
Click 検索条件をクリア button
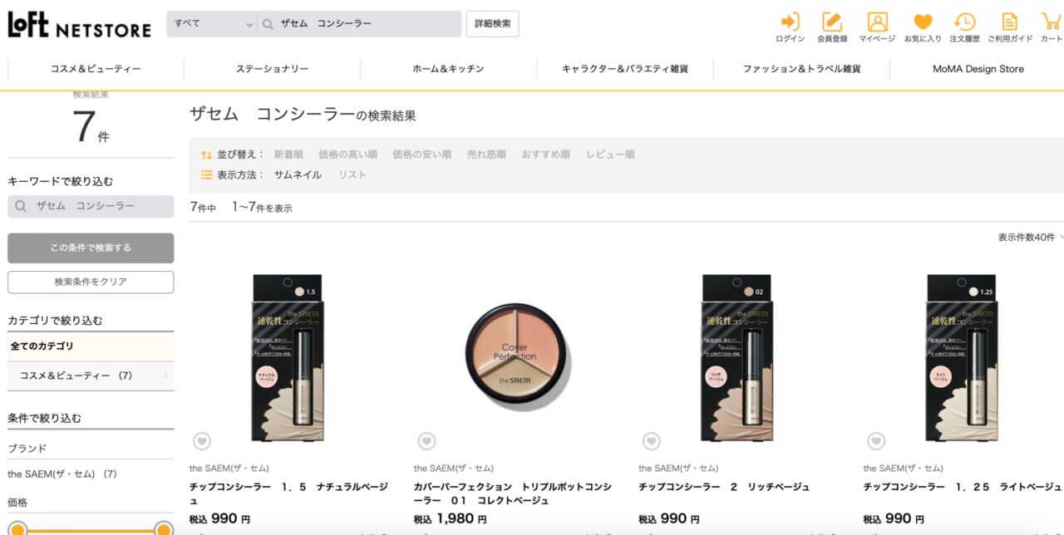[91, 282]
